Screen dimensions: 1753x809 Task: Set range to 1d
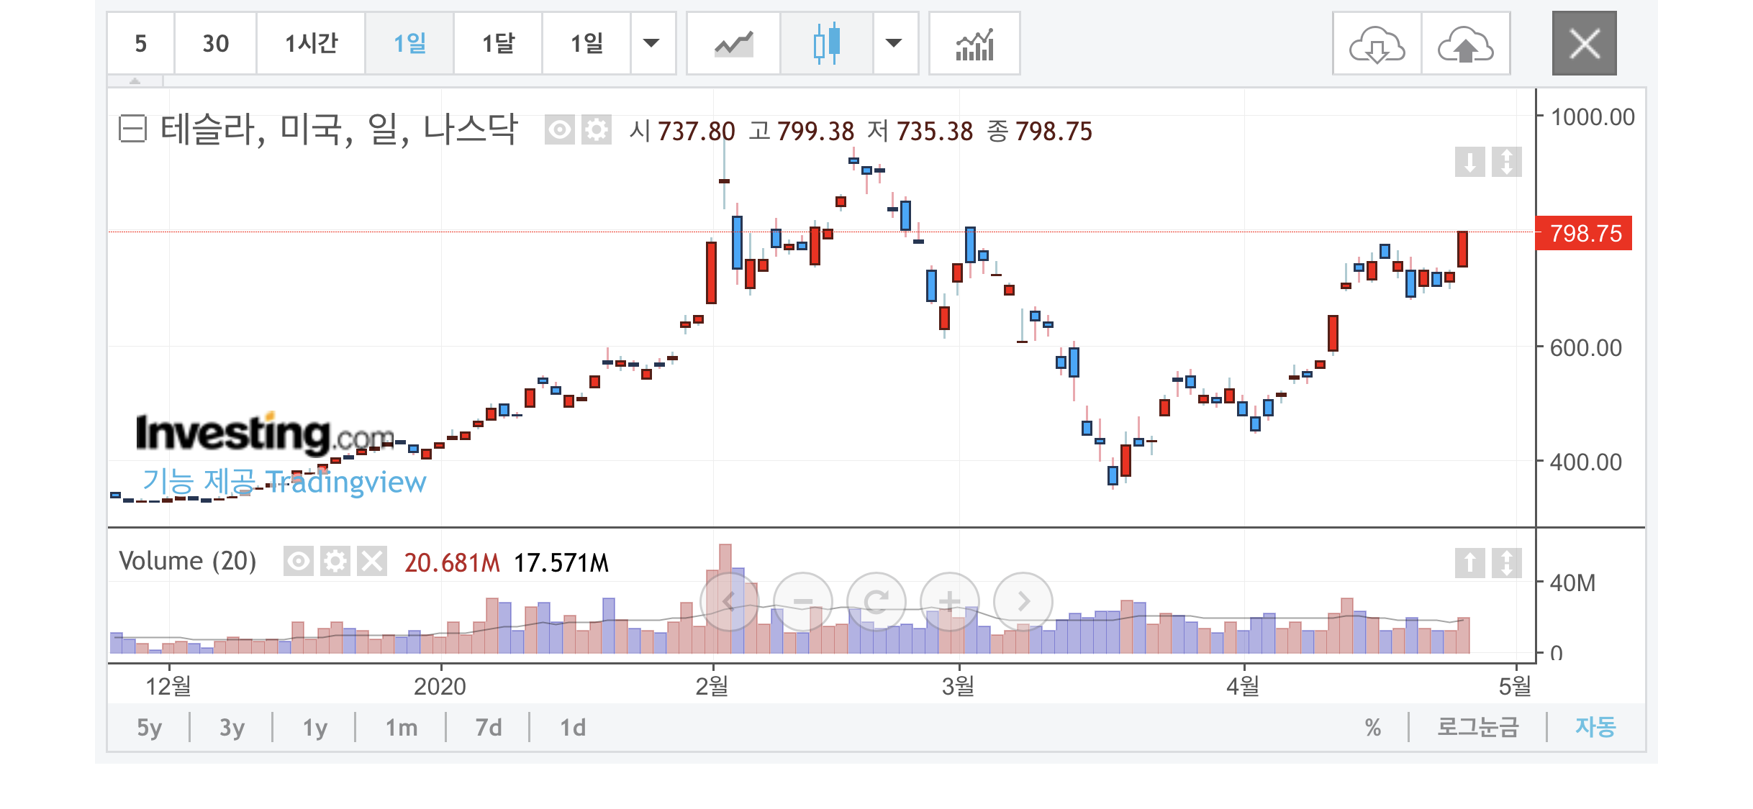(x=572, y=728)
